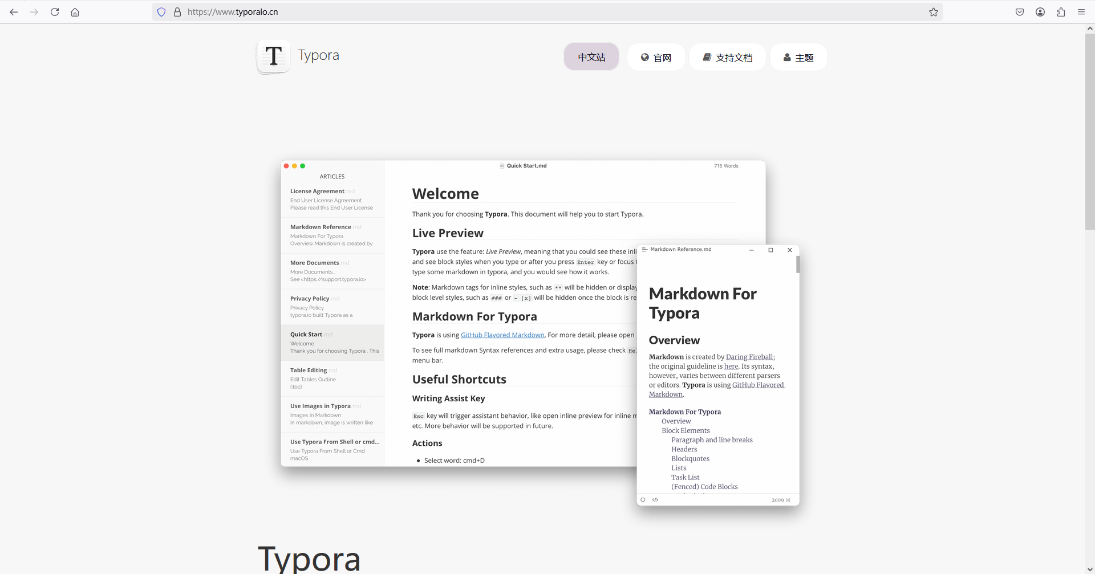This screenshot has width=1095, height=574.
Task: Click the Daring Fireball link
Action: click(x=749, y=356)
